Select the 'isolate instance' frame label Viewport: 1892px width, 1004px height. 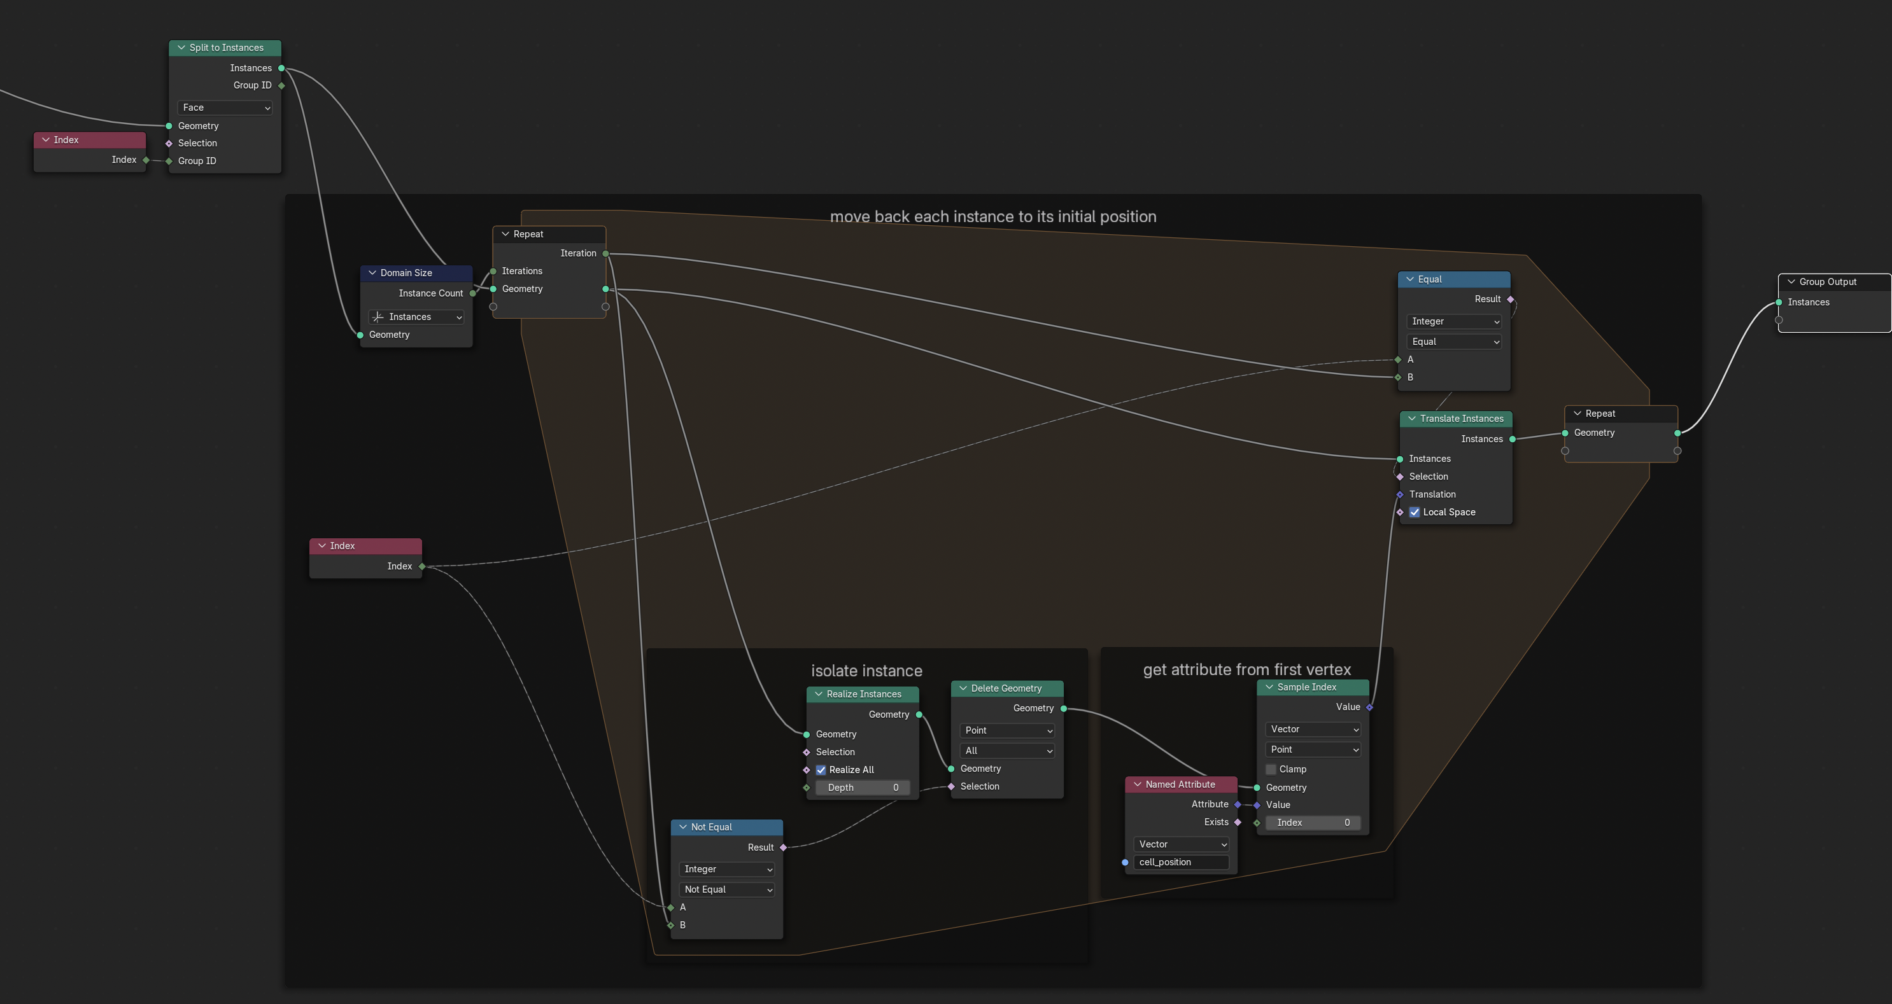[866, 671]
